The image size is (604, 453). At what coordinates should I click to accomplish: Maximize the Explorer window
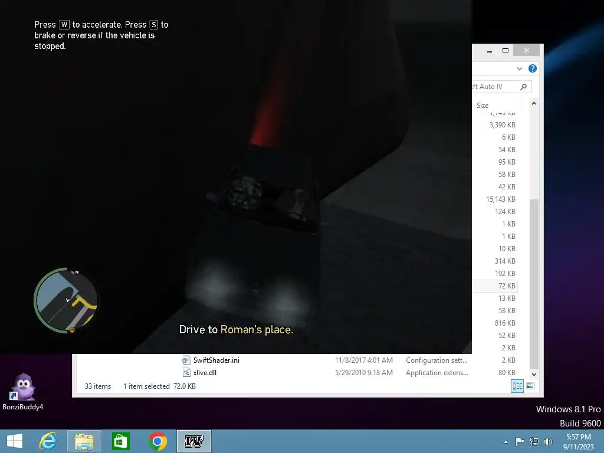click(505, 51)
